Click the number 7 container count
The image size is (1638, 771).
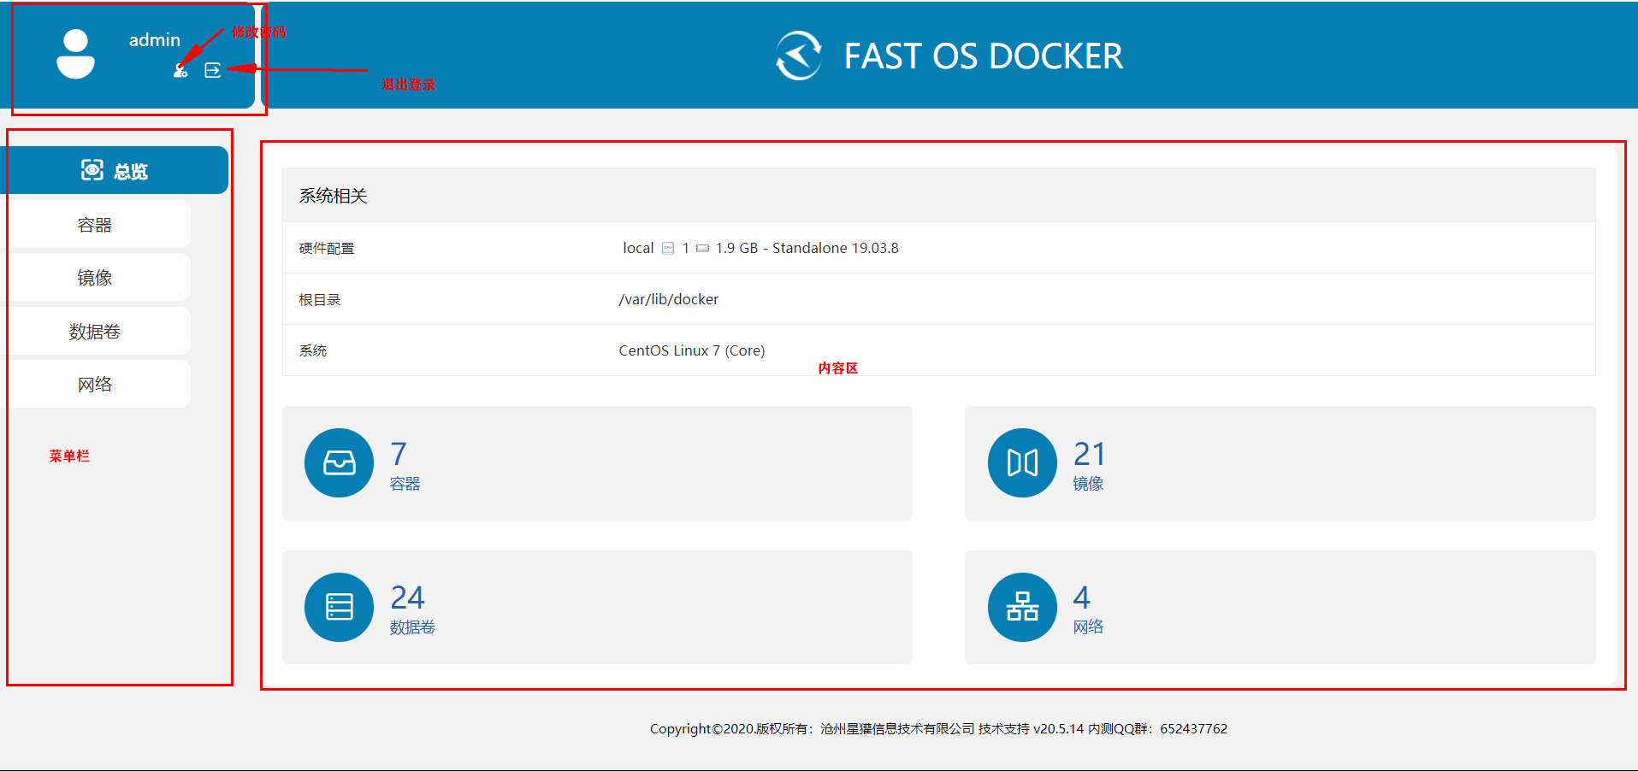(x=399, y=453)
